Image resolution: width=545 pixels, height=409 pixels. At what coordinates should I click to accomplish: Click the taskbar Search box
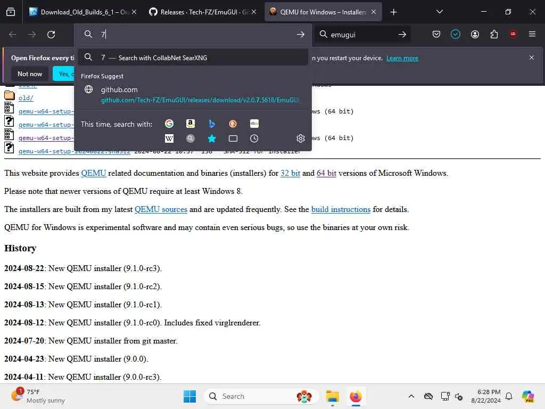tap(261, 396)
